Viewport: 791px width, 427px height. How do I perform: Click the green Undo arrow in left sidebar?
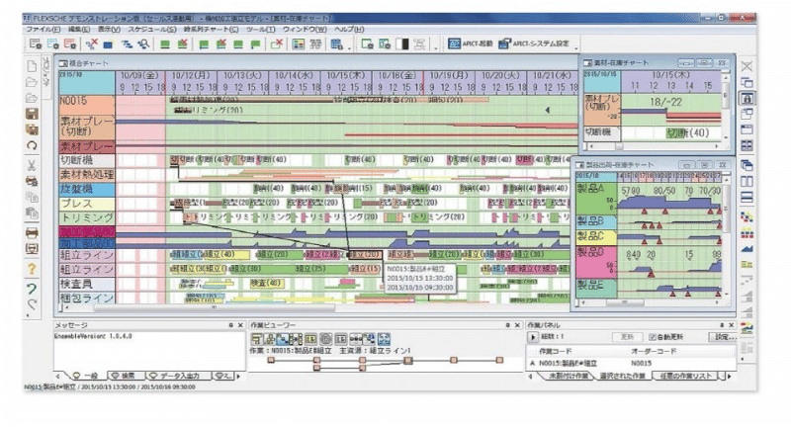click(32, 289)
